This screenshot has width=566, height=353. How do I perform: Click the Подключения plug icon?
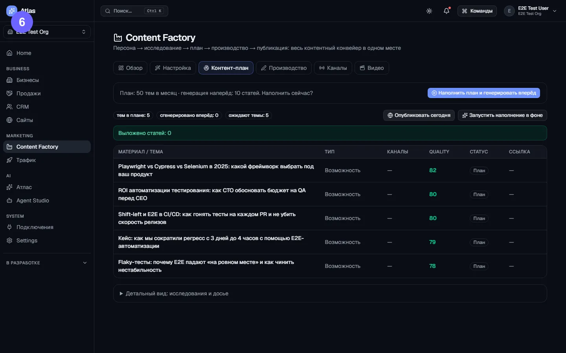9,227
